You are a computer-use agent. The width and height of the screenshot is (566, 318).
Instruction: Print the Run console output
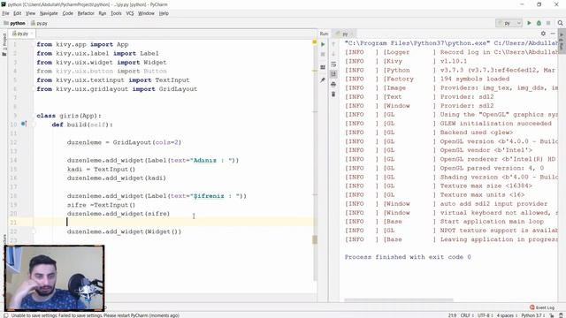click(x=333, y=85)
